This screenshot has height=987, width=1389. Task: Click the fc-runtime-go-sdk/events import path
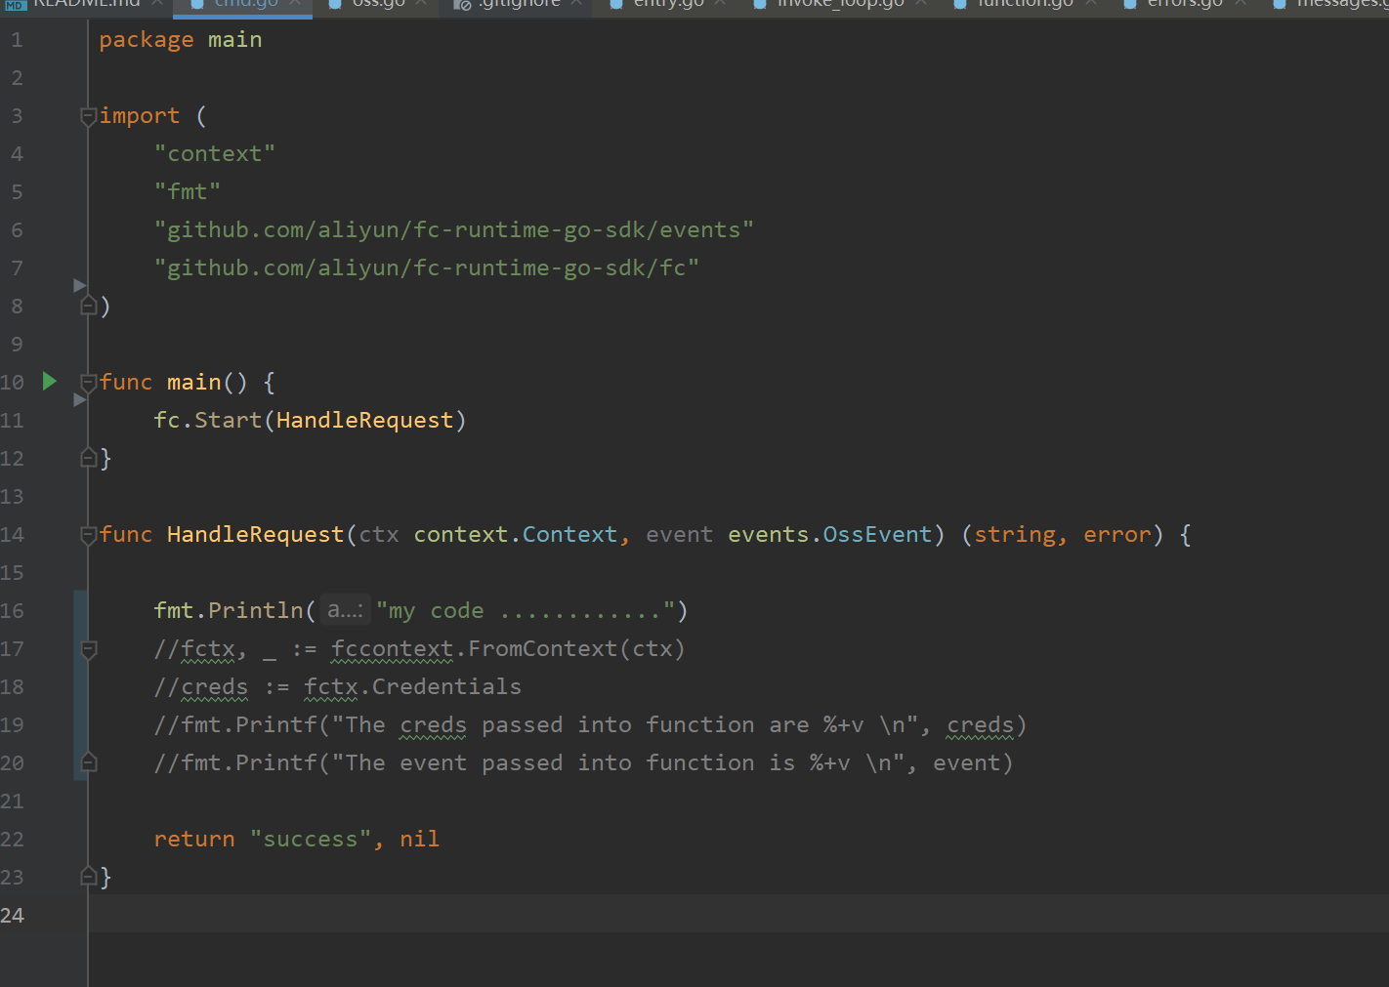pos(454,230)
